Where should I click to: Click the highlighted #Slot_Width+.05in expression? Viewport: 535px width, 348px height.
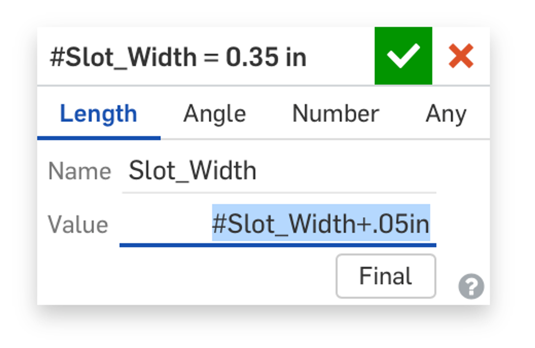coord(321,224)
